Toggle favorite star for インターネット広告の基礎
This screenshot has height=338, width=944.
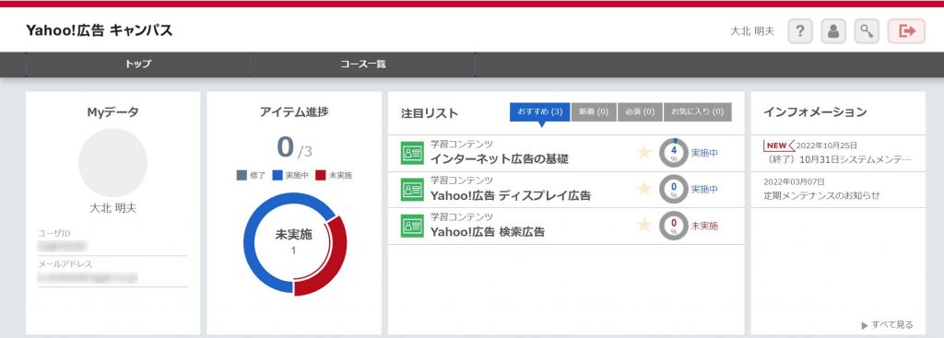[x=644, y=153]
